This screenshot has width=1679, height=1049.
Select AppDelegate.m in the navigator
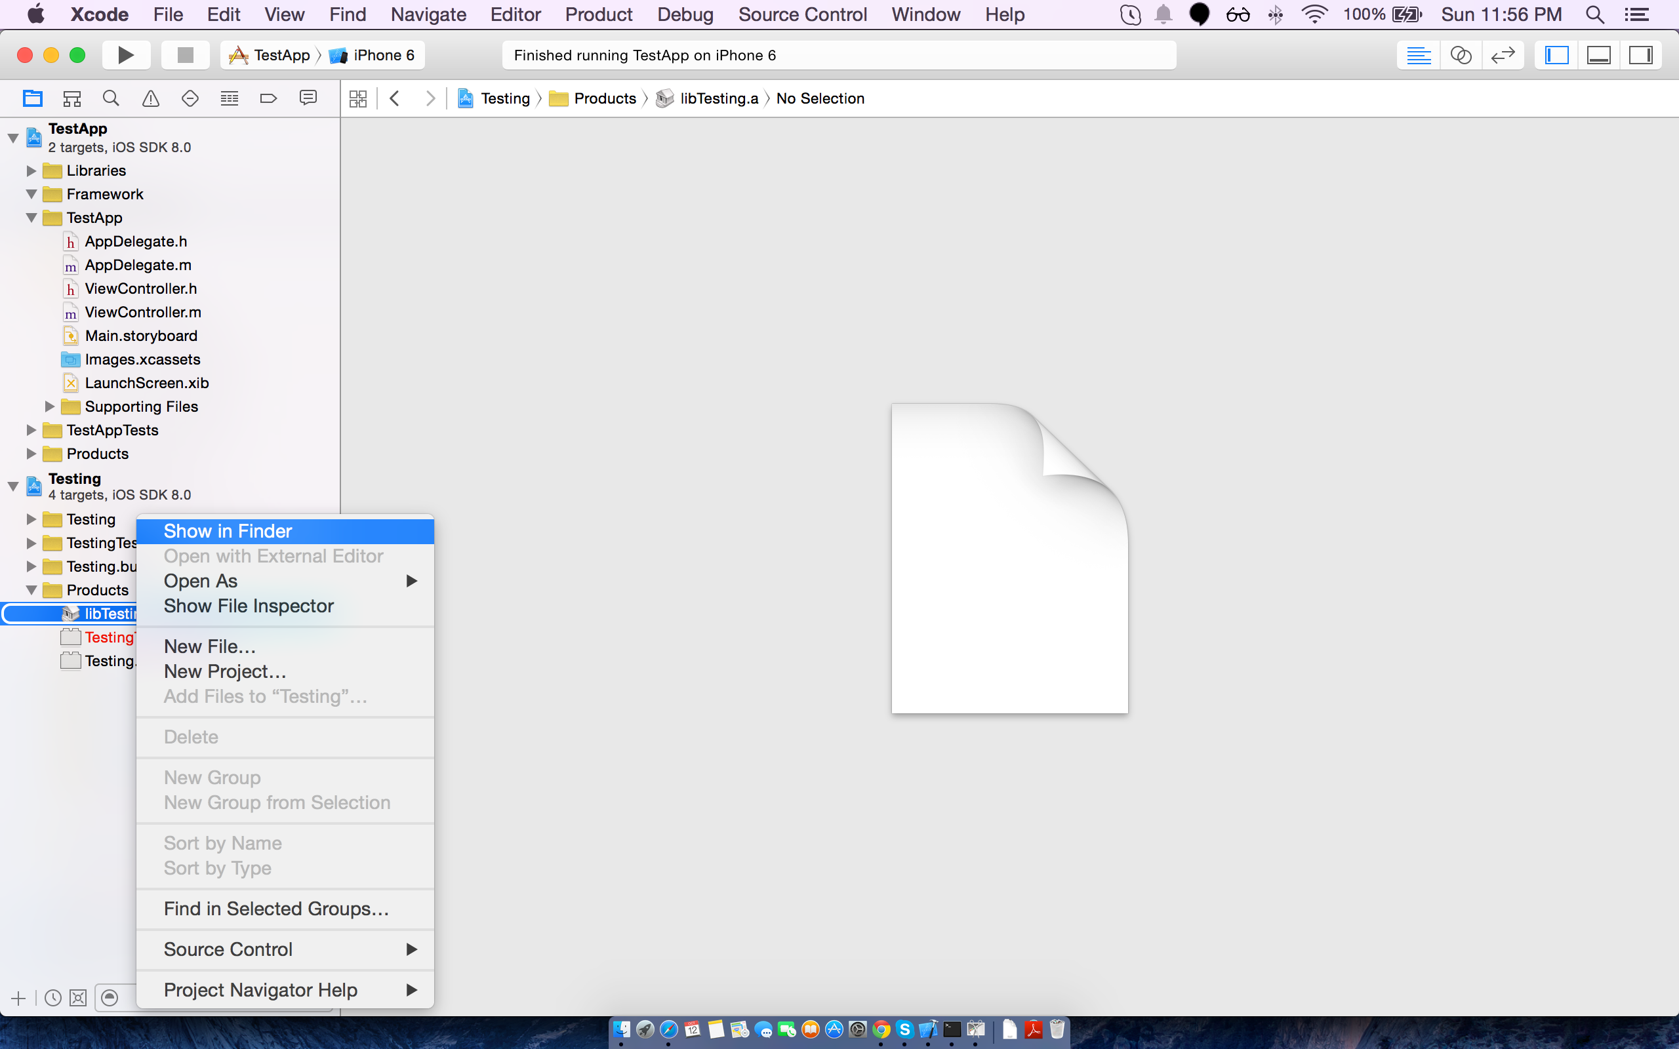point(138,265)
